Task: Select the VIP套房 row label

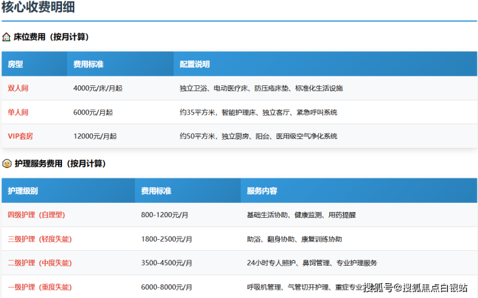Action: coord(21,136)
